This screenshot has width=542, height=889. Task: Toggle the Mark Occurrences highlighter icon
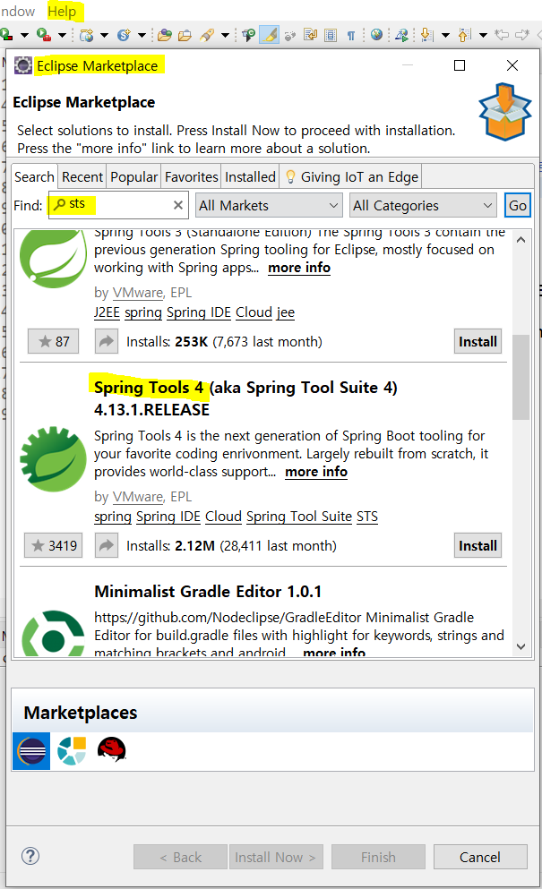point(271,35)
